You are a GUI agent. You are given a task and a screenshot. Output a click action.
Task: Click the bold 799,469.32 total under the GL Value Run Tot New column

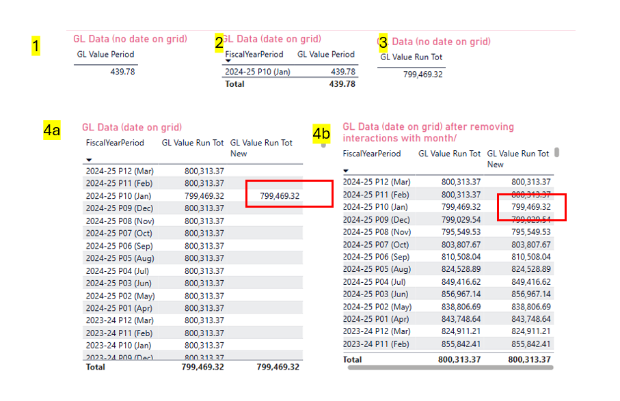point(278,367)
